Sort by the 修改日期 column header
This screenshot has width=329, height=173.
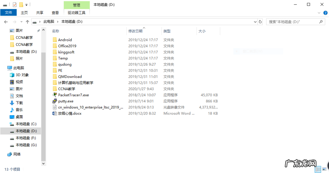135,31
